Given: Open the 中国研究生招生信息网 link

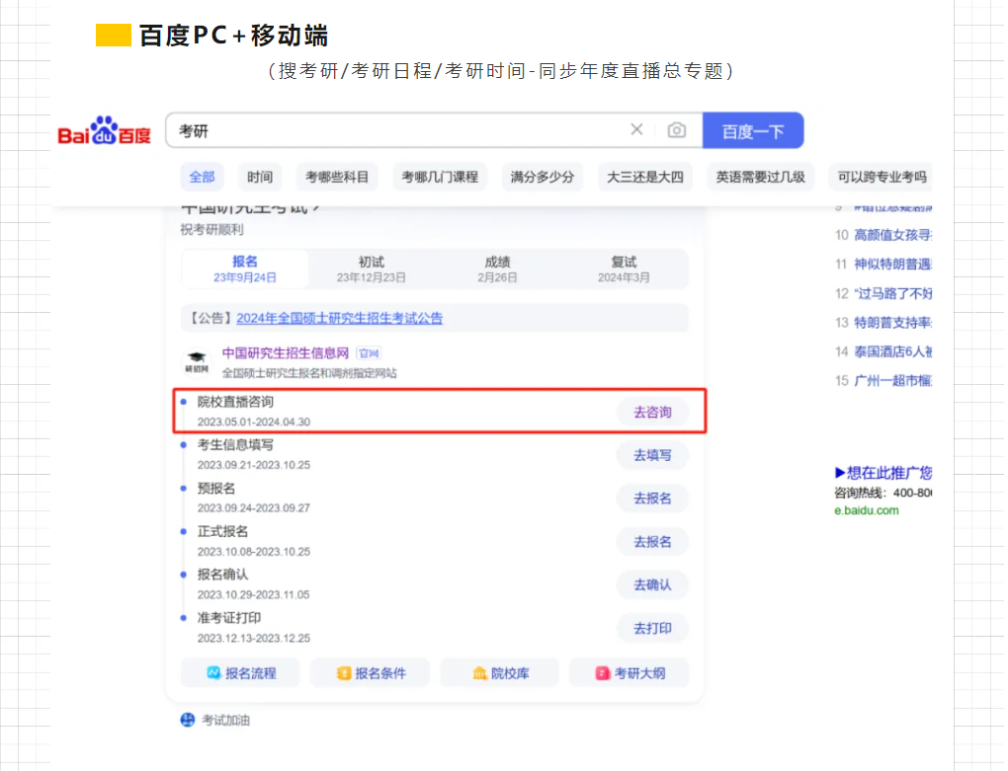Looking at the screenshot, I should [286, 352].
